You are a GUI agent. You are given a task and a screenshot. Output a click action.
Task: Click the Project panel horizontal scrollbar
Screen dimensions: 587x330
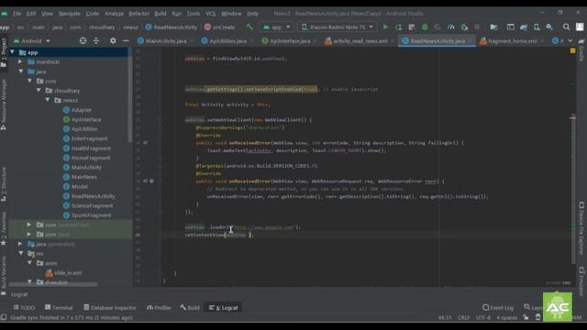(53, 284)
